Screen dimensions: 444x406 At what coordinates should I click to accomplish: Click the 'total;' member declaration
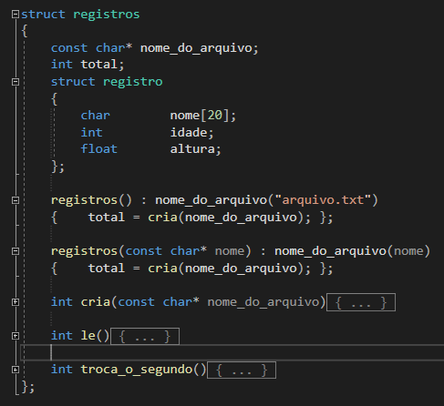pyautogui.click(x=102, y=65)
